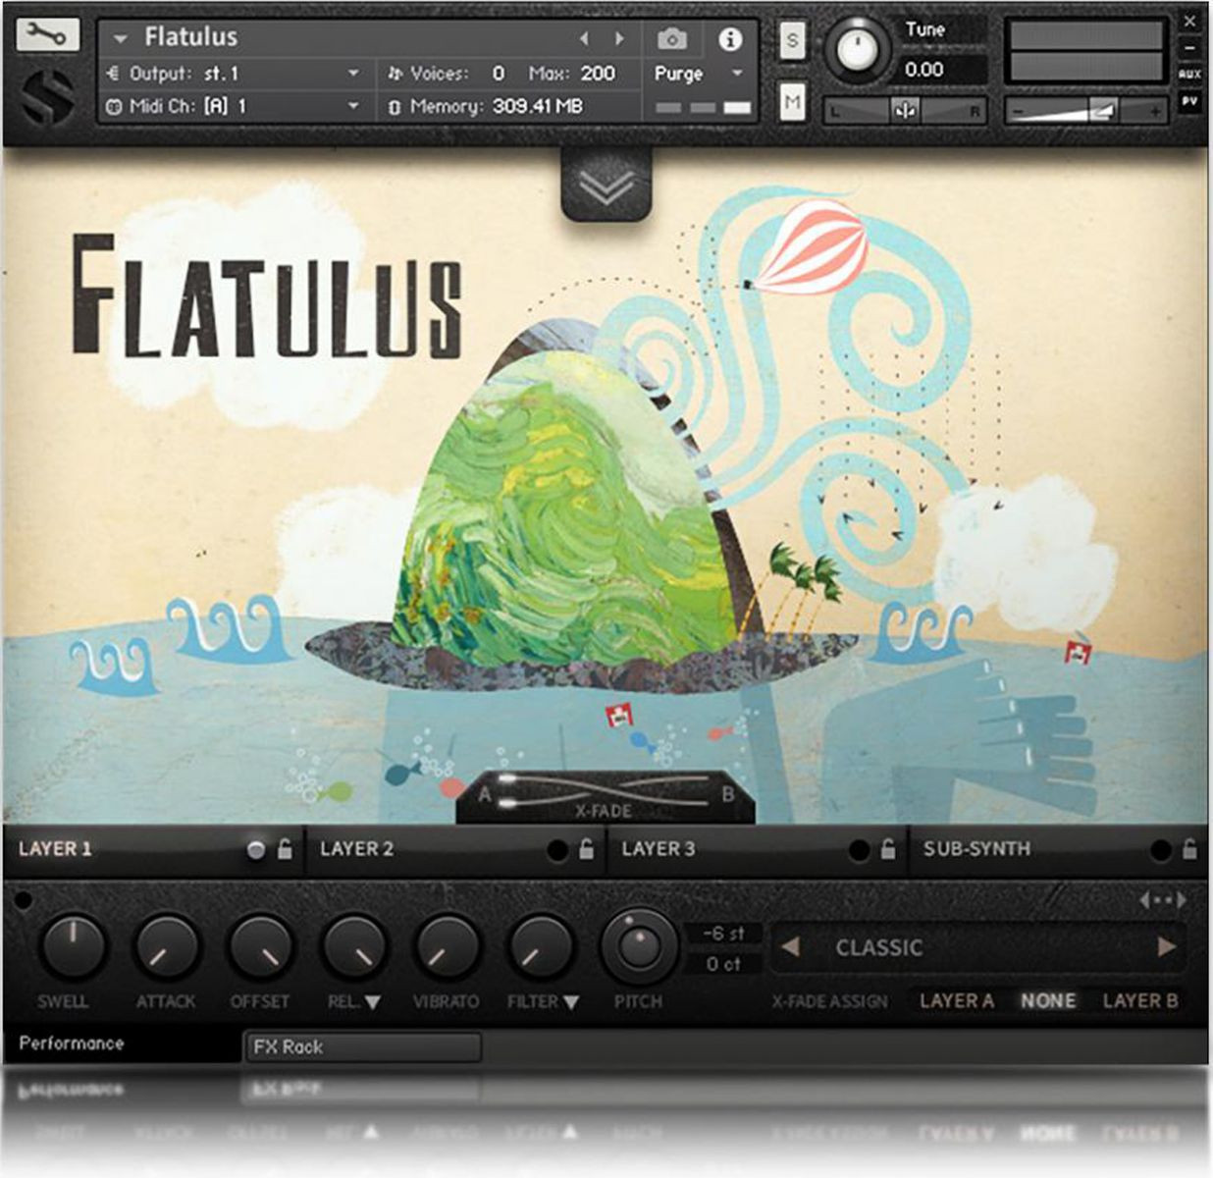Viewport: 1213px width, 1178px height.
Task: Click the 0 ct cents value
Action: pos(723,964)
